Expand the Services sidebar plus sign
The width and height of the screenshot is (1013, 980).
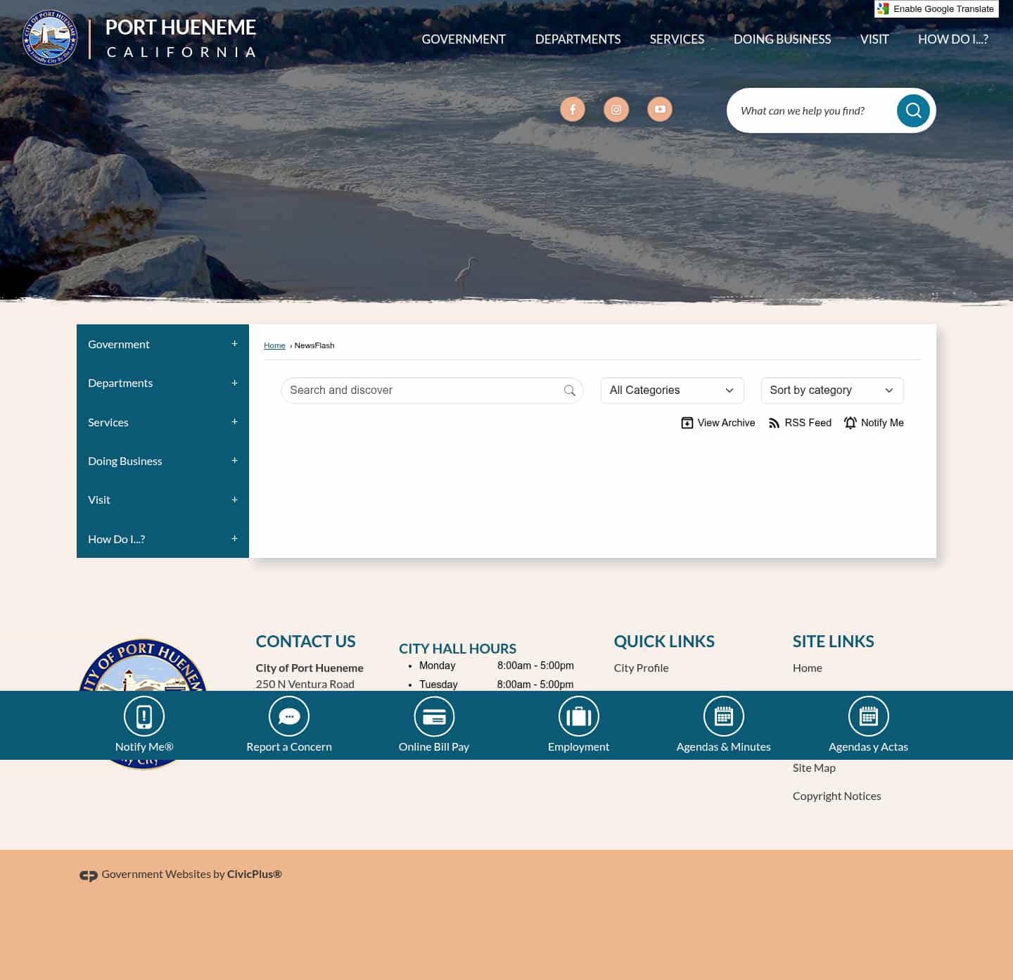234,422
